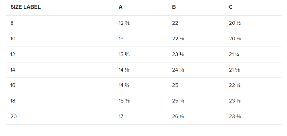
Task: Select size 16 row label
Action: 13,85
